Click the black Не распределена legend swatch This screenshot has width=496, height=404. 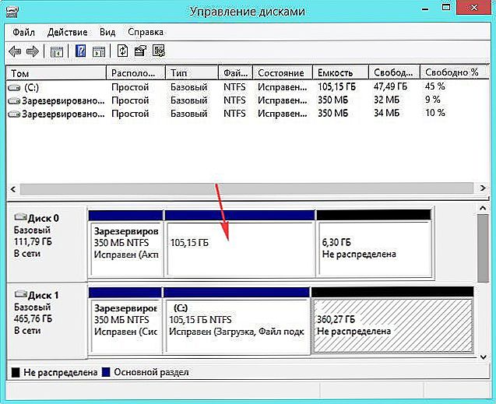[16, 372]
